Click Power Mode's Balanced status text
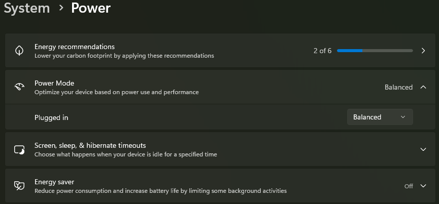 tap(398, 87)
